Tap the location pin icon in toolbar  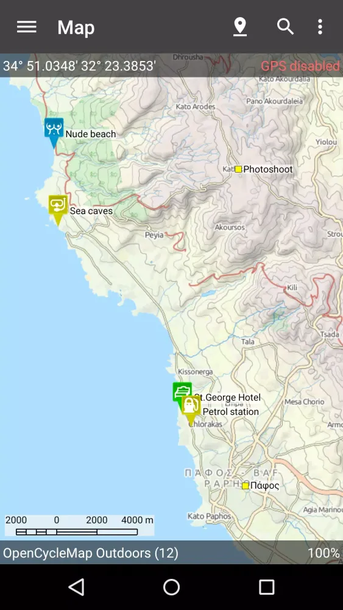point(240,27)
